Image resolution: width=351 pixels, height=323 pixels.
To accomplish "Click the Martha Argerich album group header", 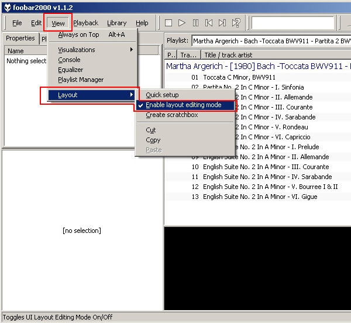I will [x=258, y=66].
